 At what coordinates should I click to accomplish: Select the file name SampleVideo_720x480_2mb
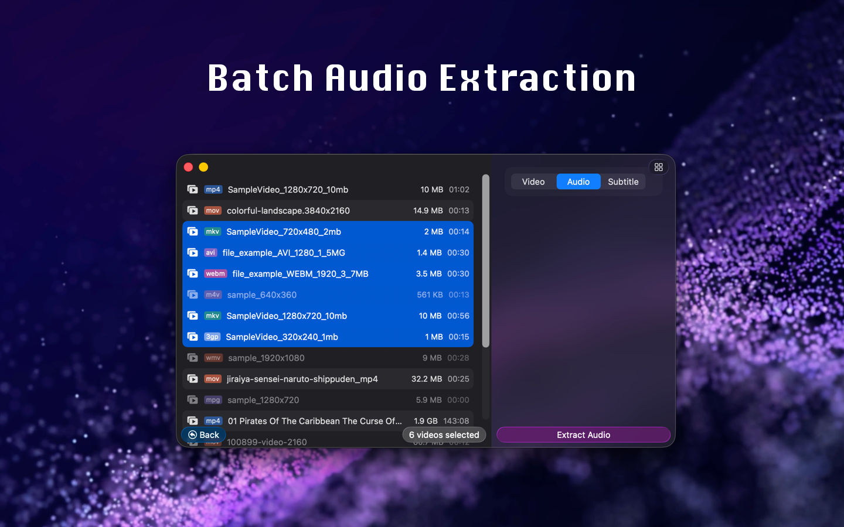pos(284,232)
